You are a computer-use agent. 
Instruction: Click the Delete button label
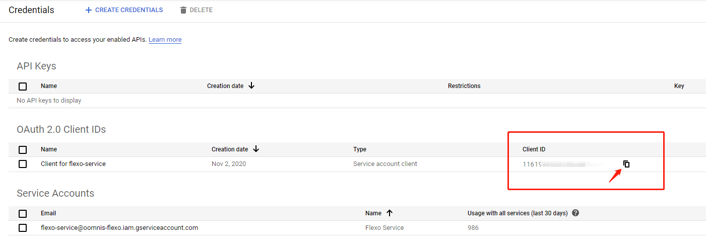[201, 10]
